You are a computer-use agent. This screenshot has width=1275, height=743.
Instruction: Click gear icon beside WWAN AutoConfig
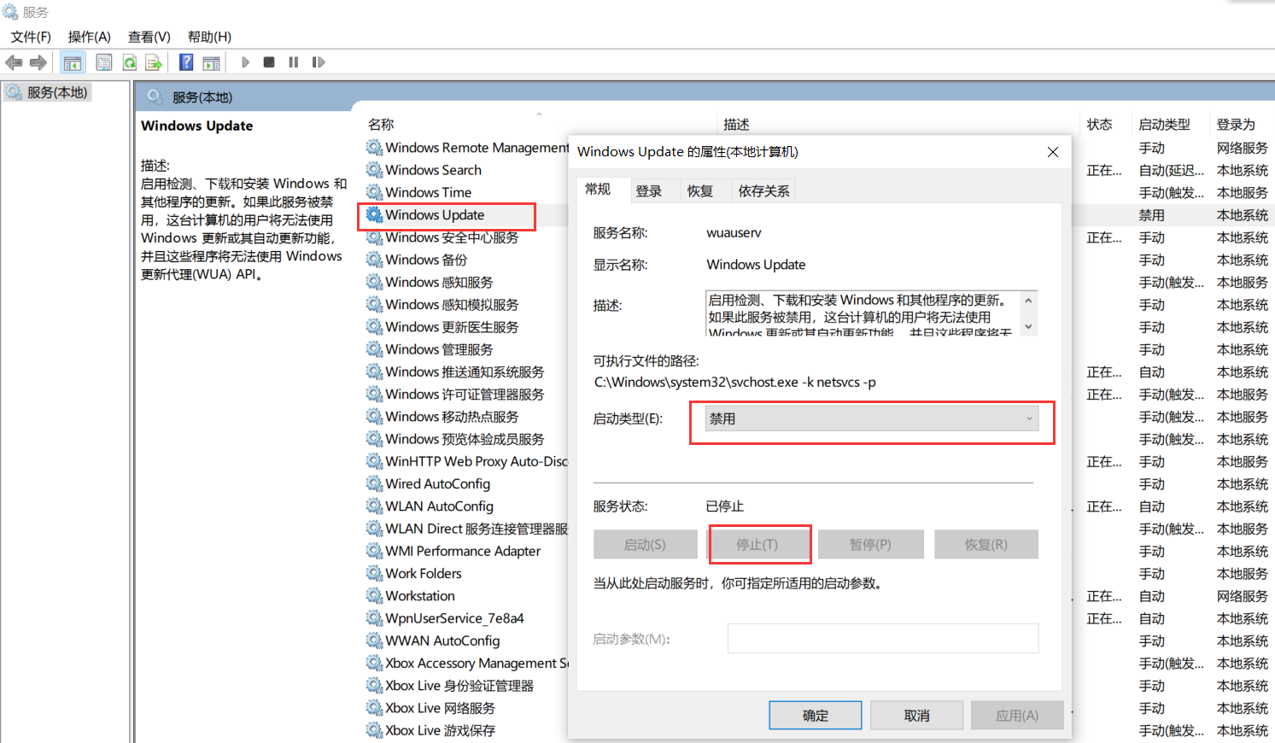point(374,641)
